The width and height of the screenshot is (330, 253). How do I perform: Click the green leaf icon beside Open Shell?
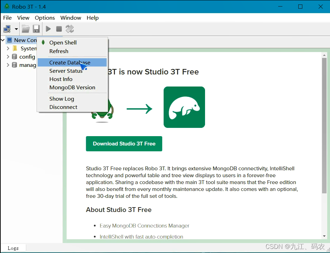[x=43, y=42]
